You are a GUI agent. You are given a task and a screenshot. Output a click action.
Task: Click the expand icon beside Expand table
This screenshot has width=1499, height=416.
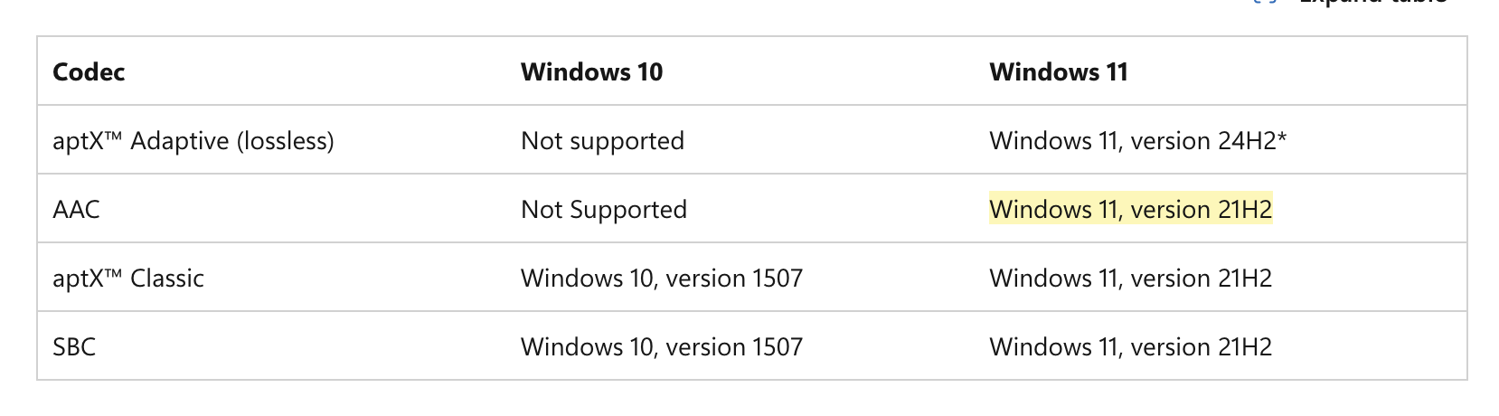[1266, 2]
